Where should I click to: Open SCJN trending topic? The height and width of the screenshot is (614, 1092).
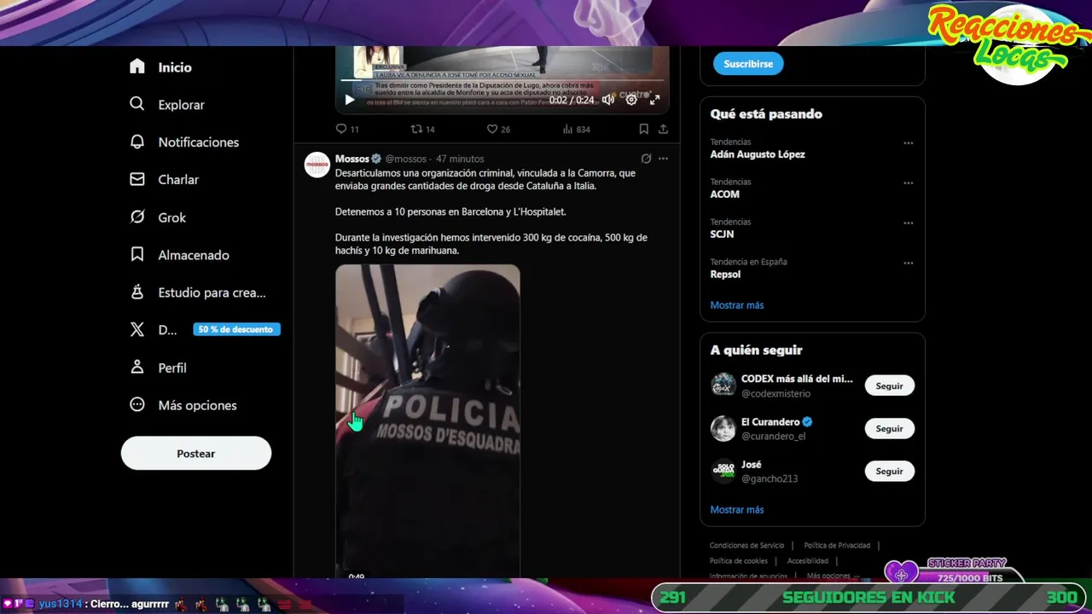coord(722,235)
